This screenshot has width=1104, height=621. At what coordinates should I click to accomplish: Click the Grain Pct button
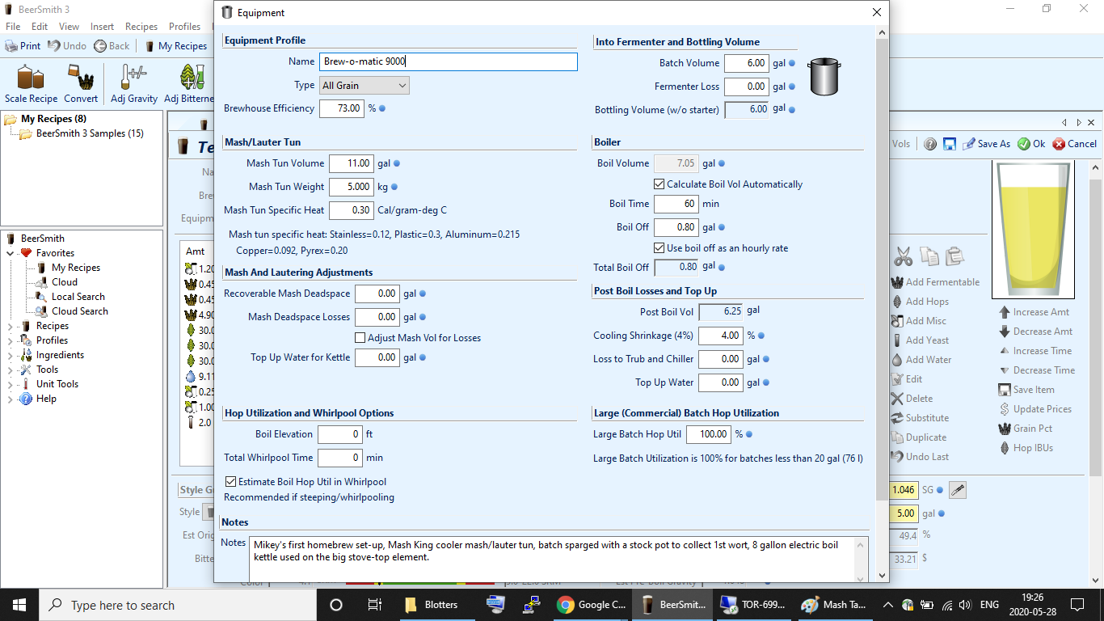click(x=1026, y=429)
